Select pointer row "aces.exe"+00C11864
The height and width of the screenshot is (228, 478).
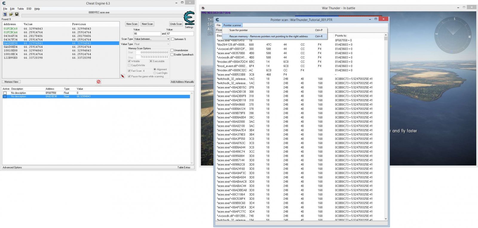[300, 194]
